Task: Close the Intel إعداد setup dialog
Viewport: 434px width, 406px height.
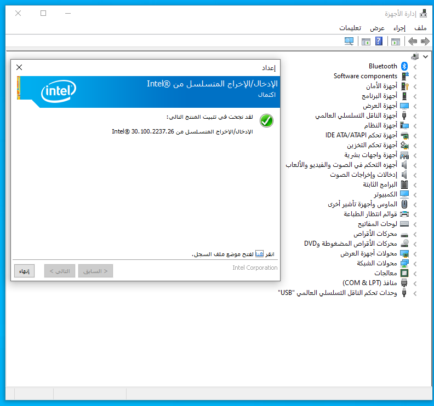Action: click(19, 67)
